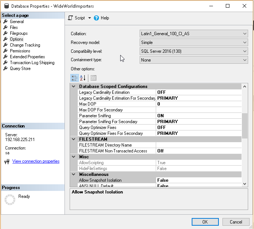Click the Property Pages icon

click(93, 78)
